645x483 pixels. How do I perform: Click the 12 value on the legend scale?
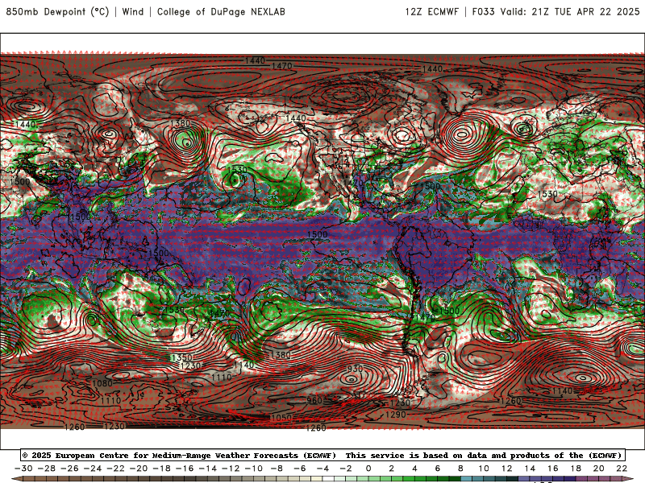[x=507, y=469]
